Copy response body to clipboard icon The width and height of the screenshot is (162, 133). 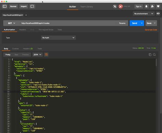point(150,55)
